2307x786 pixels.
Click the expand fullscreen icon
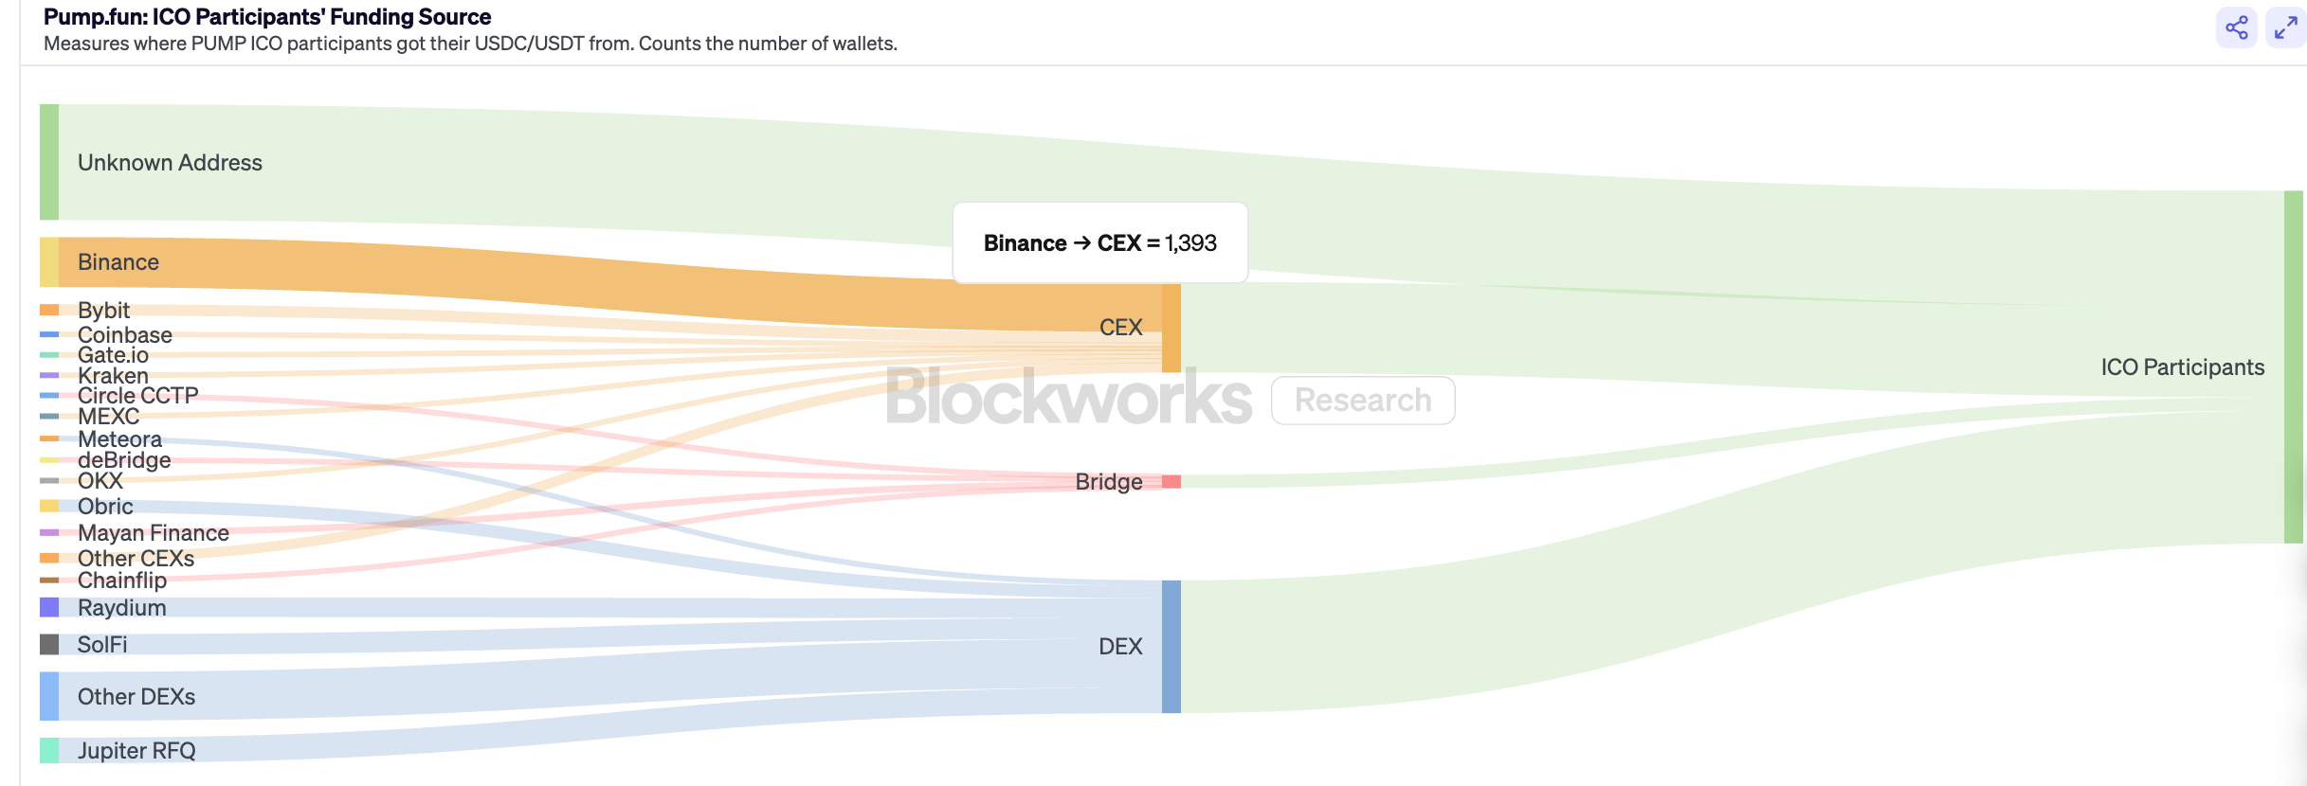click(2285, 27)
